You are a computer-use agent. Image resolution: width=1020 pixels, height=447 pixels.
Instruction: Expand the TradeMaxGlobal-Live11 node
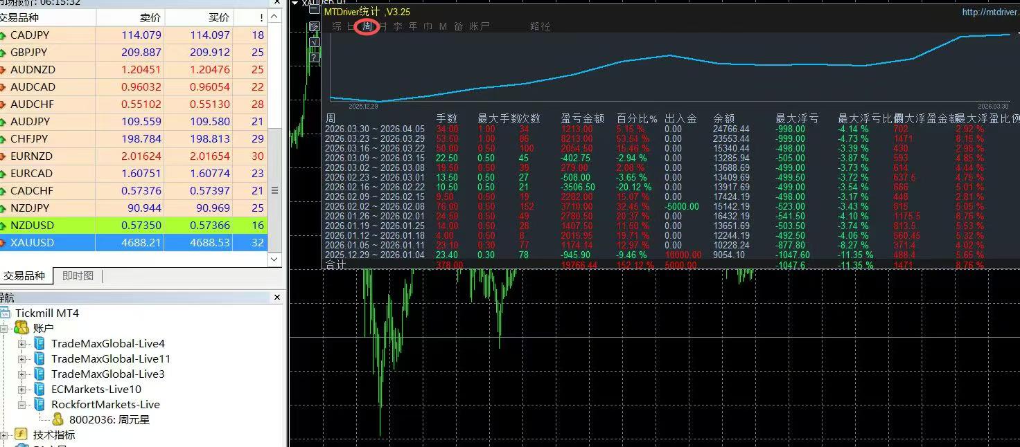[x=21, y=359]
